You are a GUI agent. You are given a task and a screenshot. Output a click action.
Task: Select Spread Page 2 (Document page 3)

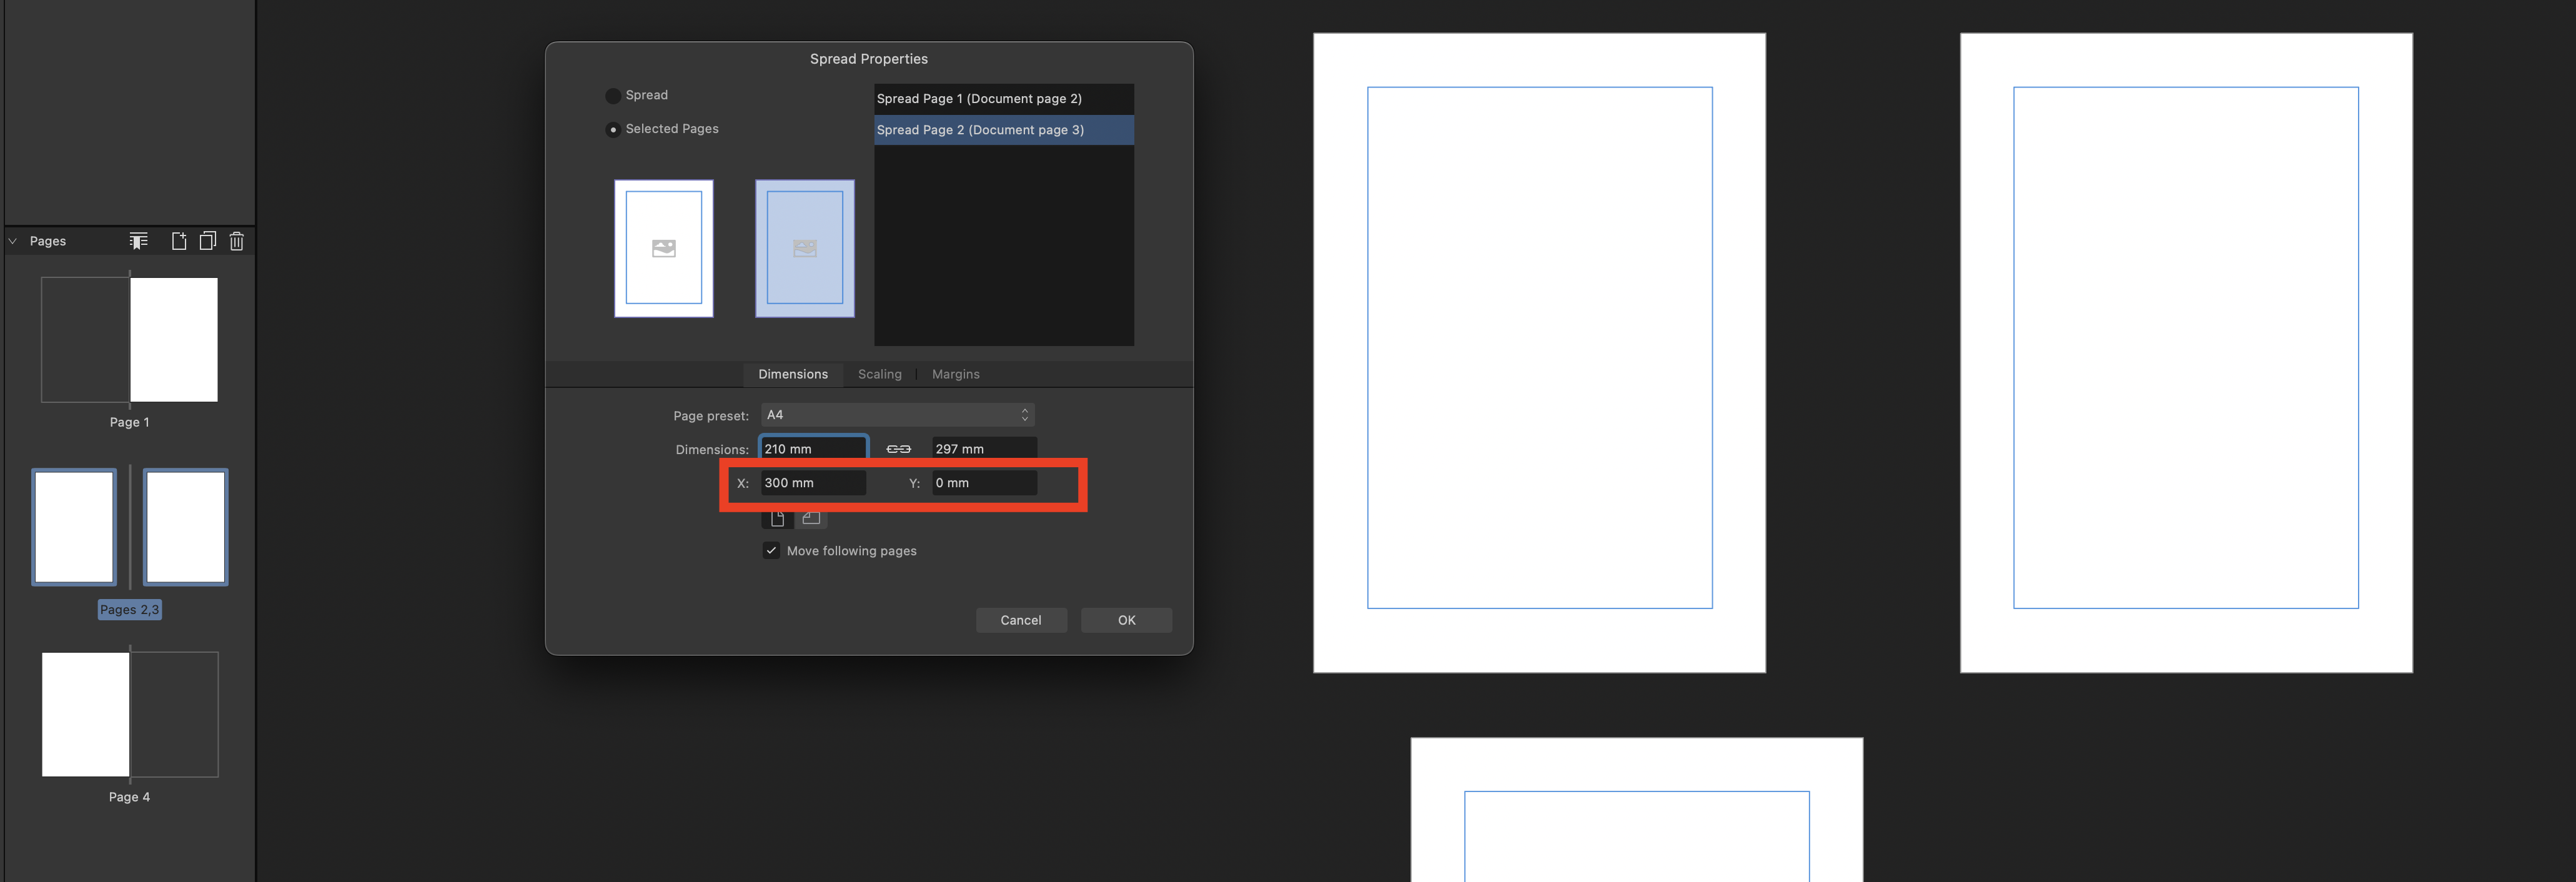[1003, 129]
